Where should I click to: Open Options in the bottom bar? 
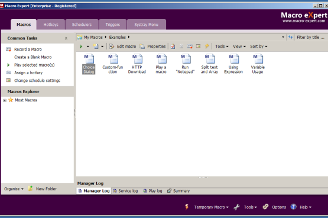(279, 207)
